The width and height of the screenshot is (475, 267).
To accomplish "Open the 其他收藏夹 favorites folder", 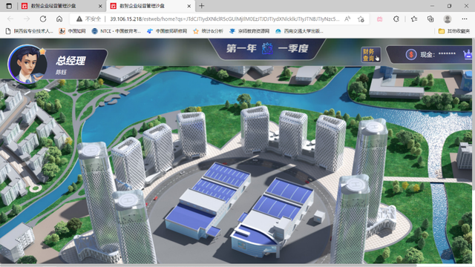I will [x=454, y=31].
